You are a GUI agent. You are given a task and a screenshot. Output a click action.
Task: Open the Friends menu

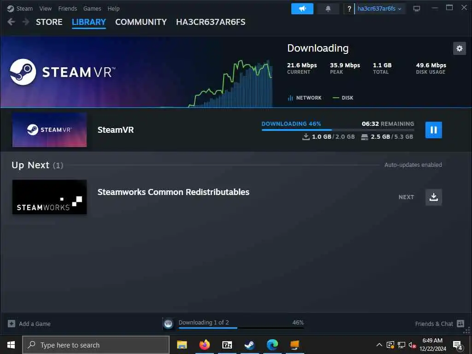[67, 8]
